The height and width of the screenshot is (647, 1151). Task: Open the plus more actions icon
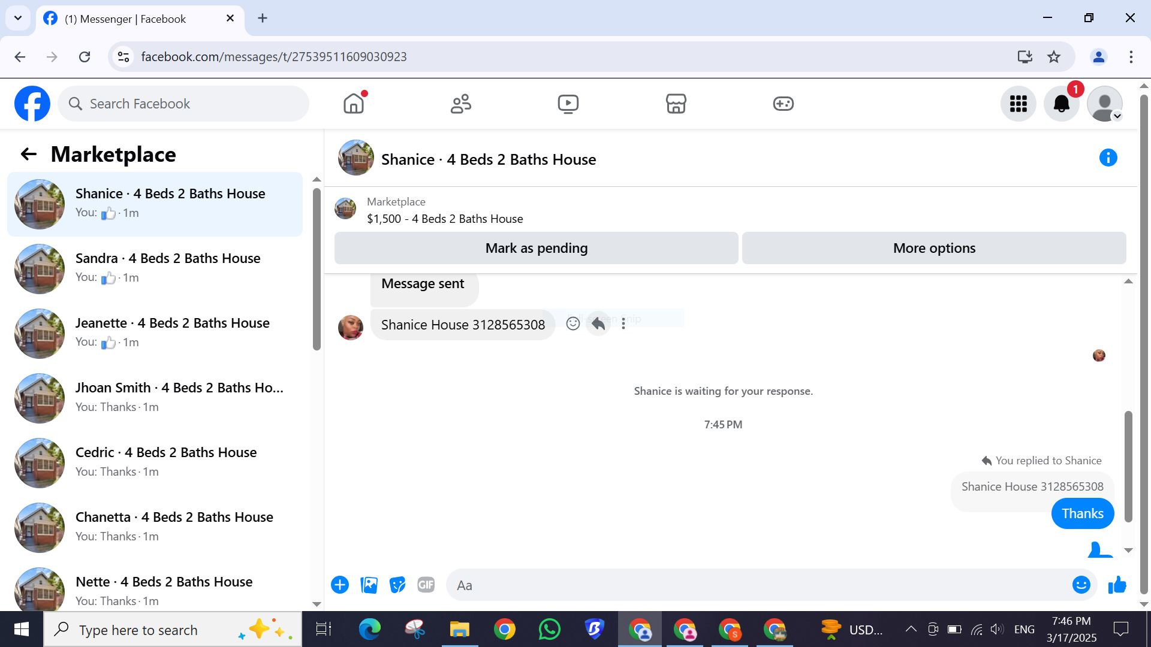pyautogui.click(x=340, y=585)
